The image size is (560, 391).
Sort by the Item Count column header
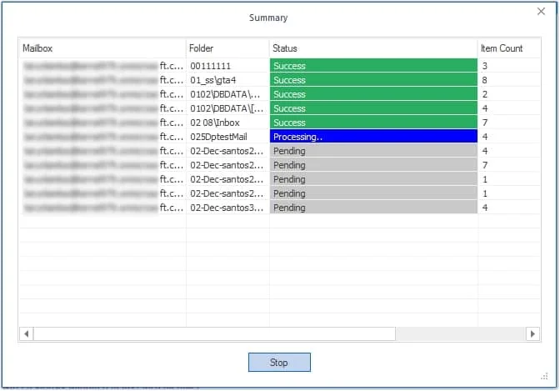509,48
